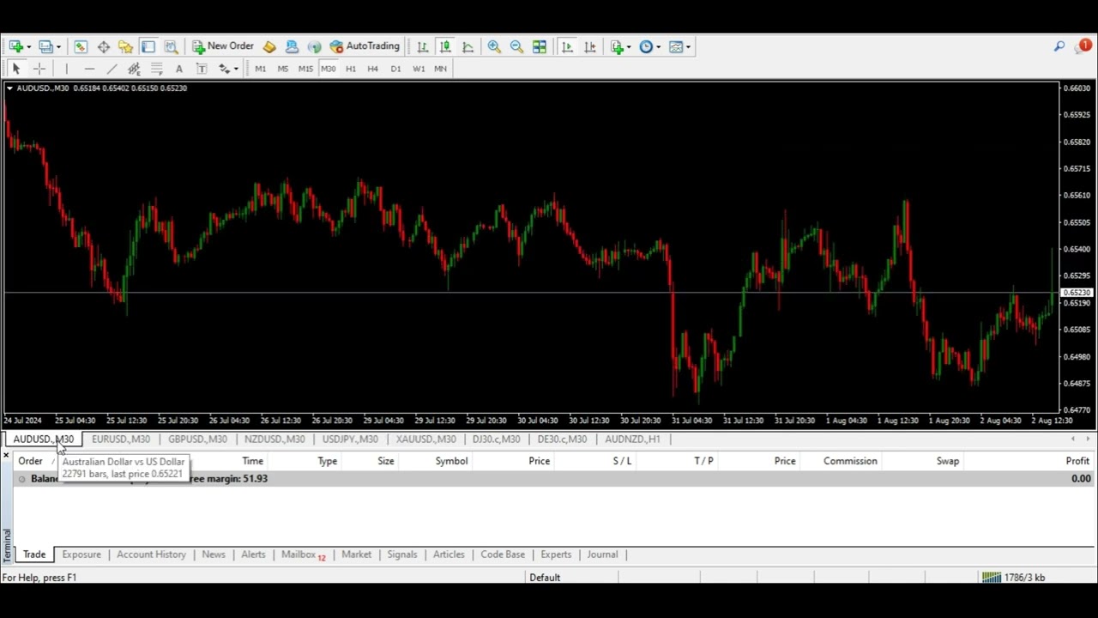
Task: Expand the templates dropdown arrow
Action: 688,47
